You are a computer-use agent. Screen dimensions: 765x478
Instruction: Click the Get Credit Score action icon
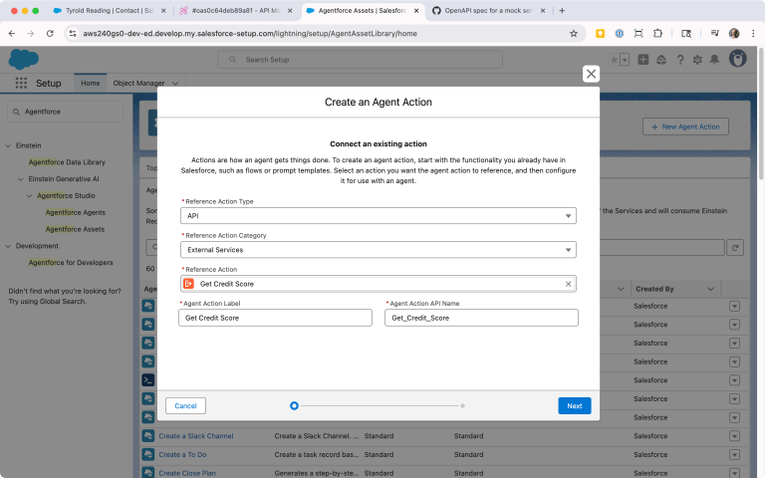tap(189, 284)
